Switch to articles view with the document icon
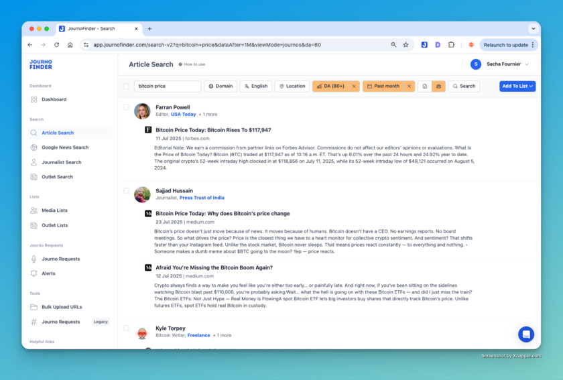This screenshot has height=380, width=563. pyautogui.click(x=425, y=86)
